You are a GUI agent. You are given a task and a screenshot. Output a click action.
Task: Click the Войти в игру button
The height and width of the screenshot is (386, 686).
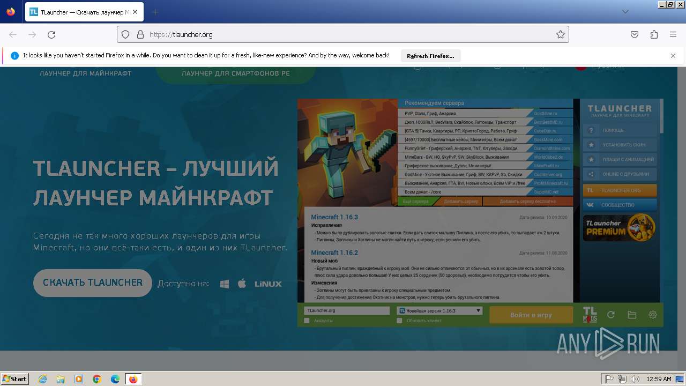[531, 315]
